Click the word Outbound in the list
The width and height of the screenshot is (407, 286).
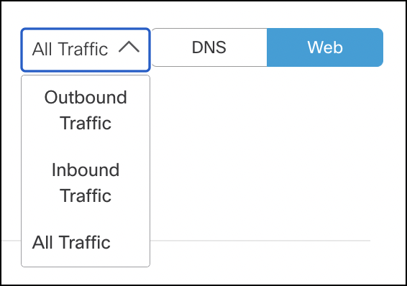(x=86, y=98)
